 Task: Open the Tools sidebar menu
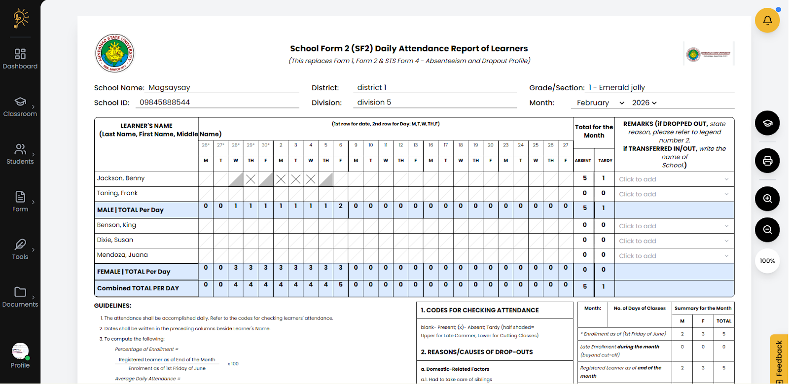pos(20,249)
